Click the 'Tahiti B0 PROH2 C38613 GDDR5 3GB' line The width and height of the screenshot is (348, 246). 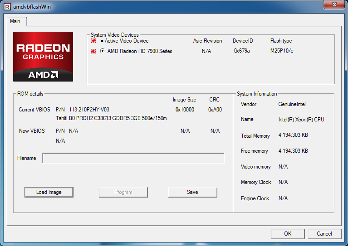coord(111,118)
